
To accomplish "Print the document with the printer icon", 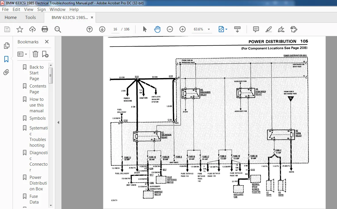I will tap(45, 29).
